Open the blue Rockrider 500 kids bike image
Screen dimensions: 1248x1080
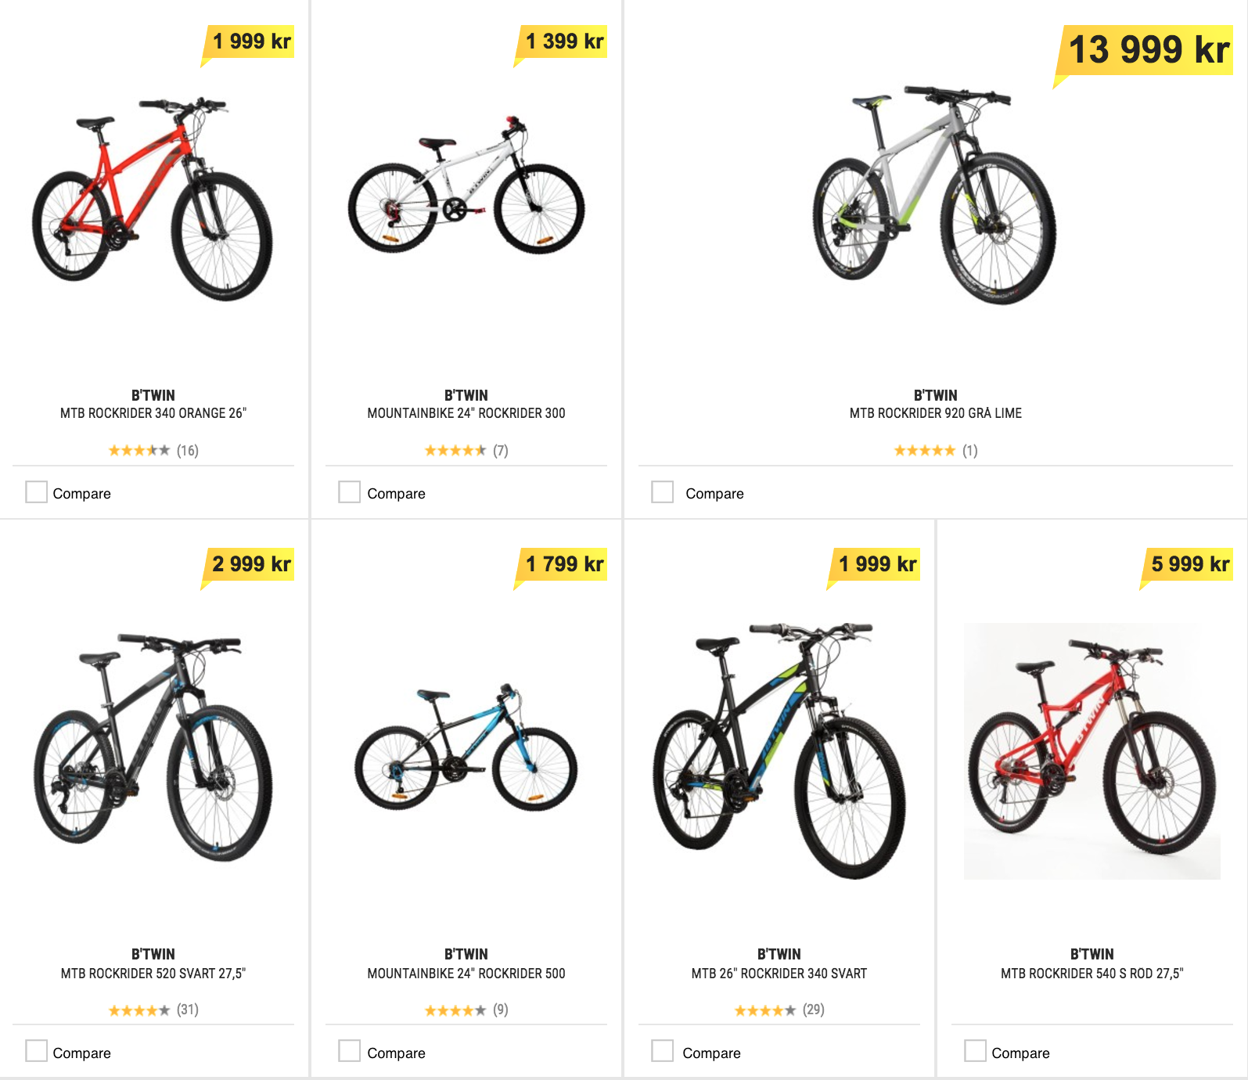click(466, 747)
